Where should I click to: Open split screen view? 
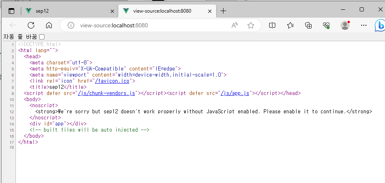coord(272,25)
